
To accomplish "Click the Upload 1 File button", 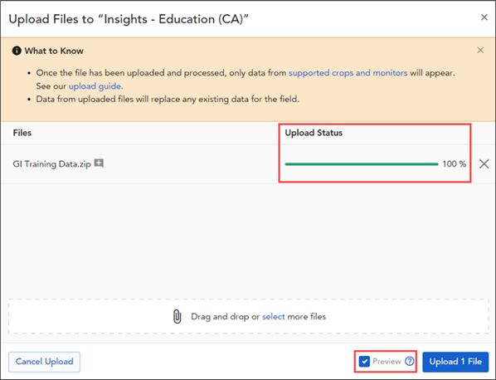I will (x=455, y=362).
